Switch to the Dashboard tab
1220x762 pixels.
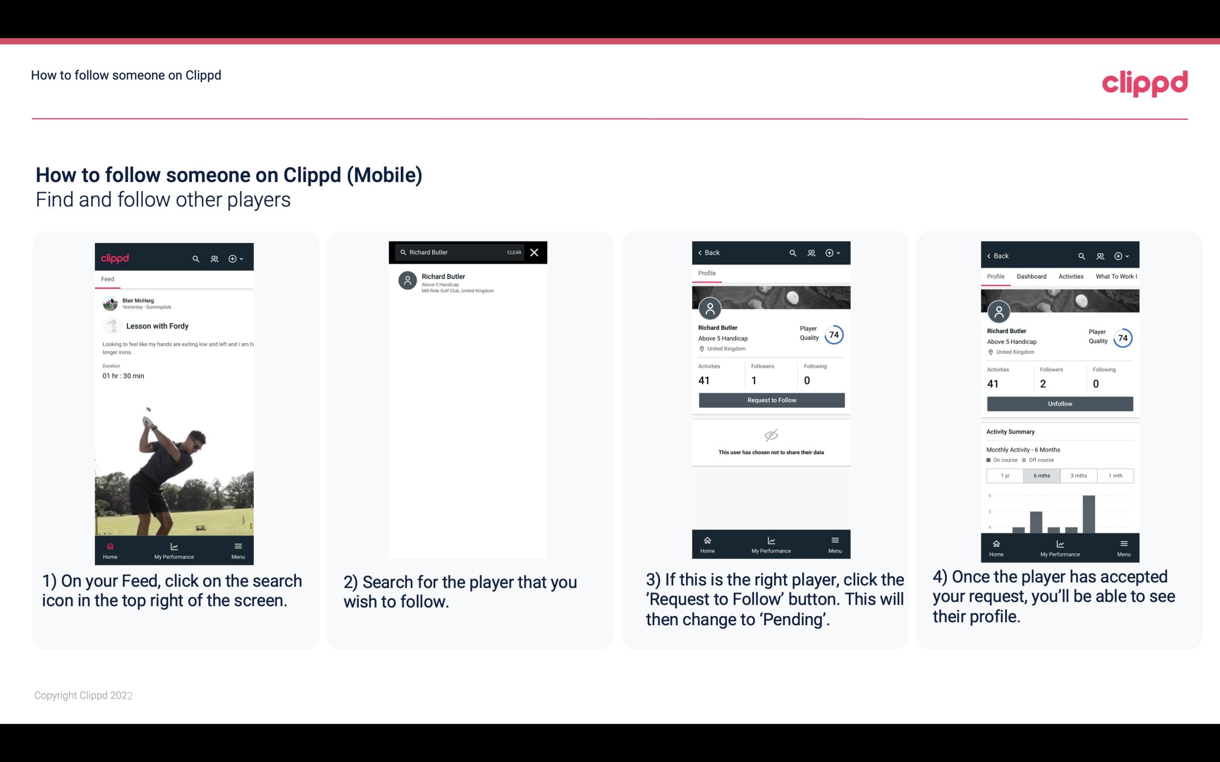pyautogui.click(x=1032, y=277)
